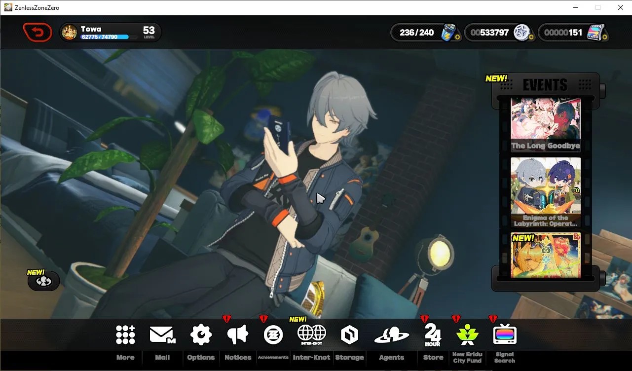This screenshot has width=632, height=371.
Task: Open the Agents icon
Action: point(391,335)
